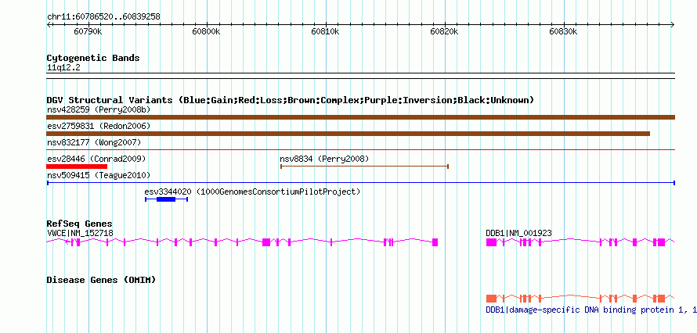Select the red loss bar under esv28446
Image resolution: width=697 pixels, height=333 pixels.
[77, 166]
